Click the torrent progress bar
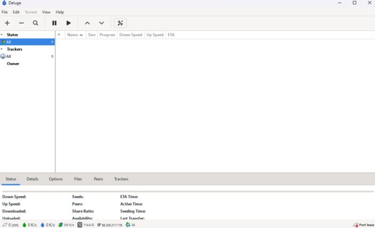The width and height of the screenshot is (375, 228). coord(188,191)
